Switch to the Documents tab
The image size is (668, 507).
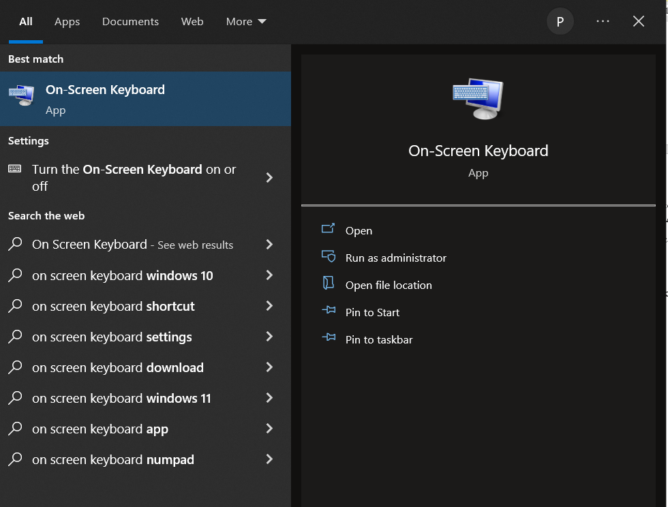click(x=130, y=21)
